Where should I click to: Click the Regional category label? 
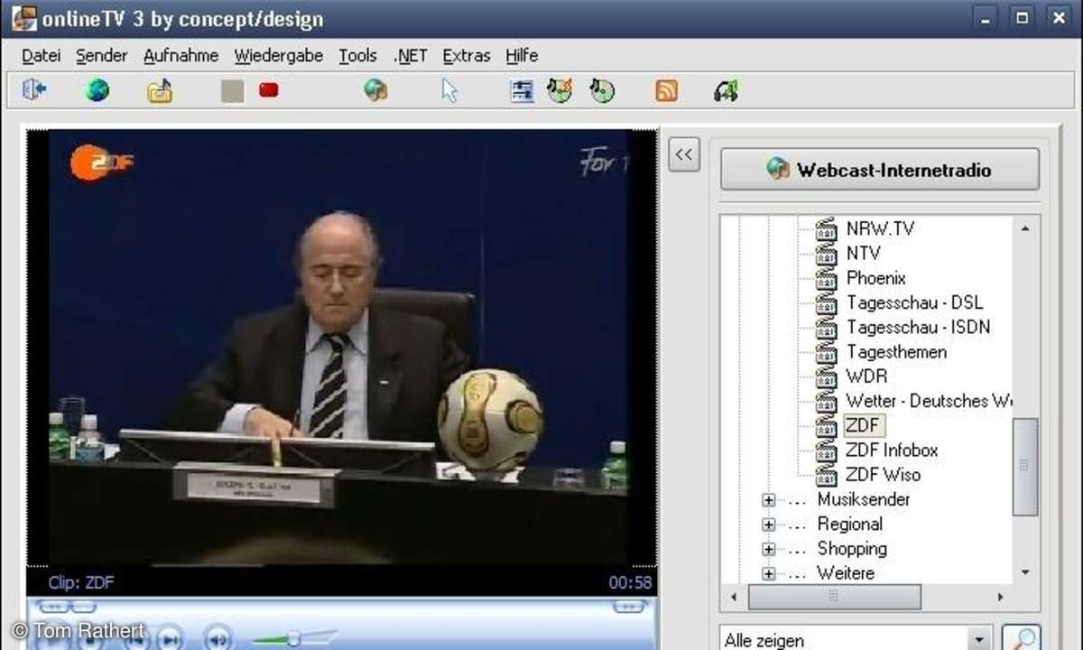pos(849,524)
